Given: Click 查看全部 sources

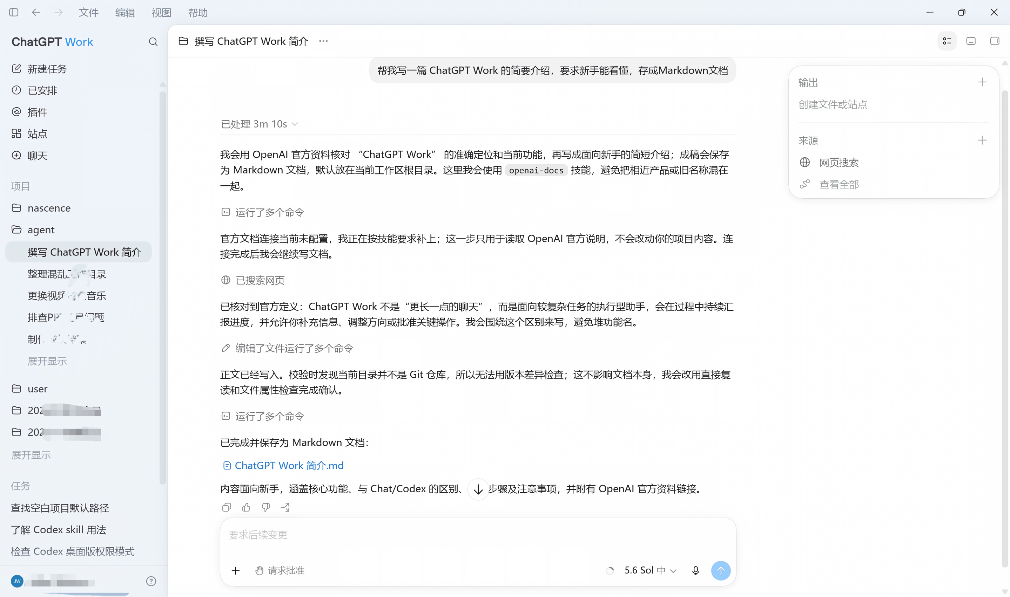Looking at the screenshot, I should pos(830,185).
